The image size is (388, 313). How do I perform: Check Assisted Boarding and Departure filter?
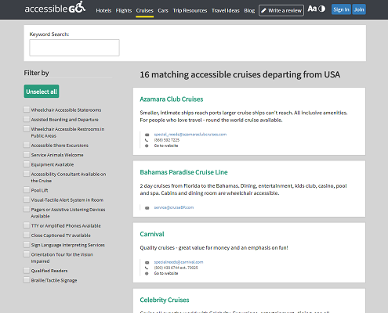point(27,119)
